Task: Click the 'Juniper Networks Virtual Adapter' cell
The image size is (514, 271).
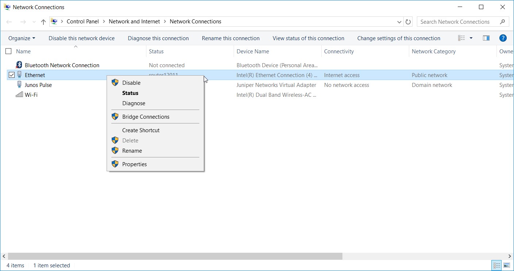Action: (276, 85)
